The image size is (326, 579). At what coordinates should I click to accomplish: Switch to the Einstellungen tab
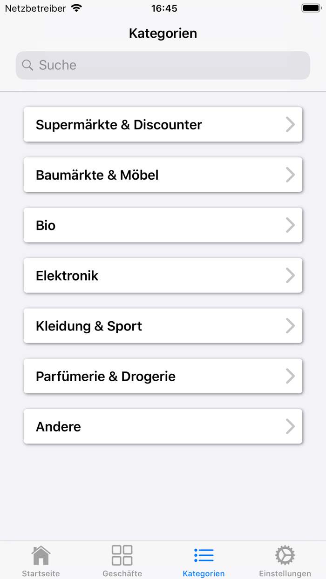285,560
